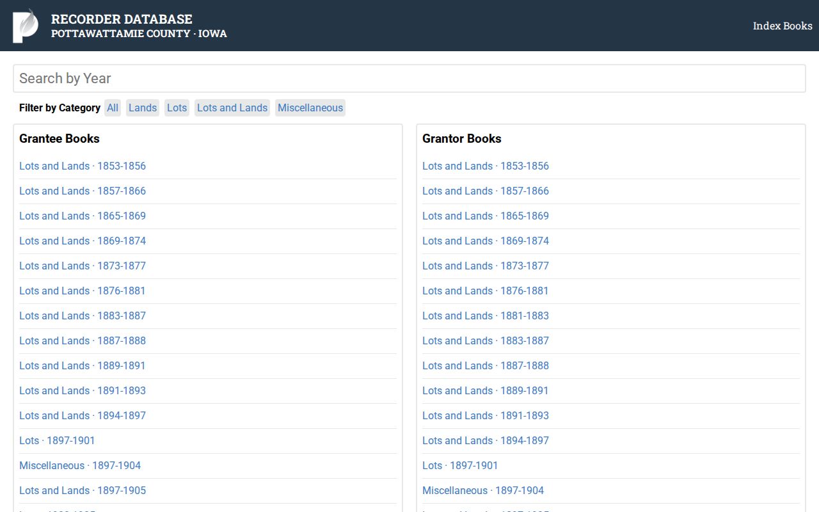
Task: Open the Recorder Database title link
Action: 122,19
